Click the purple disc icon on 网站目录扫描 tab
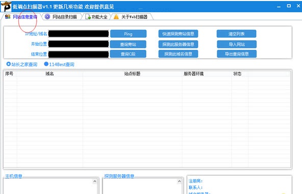 coord(47,17)
